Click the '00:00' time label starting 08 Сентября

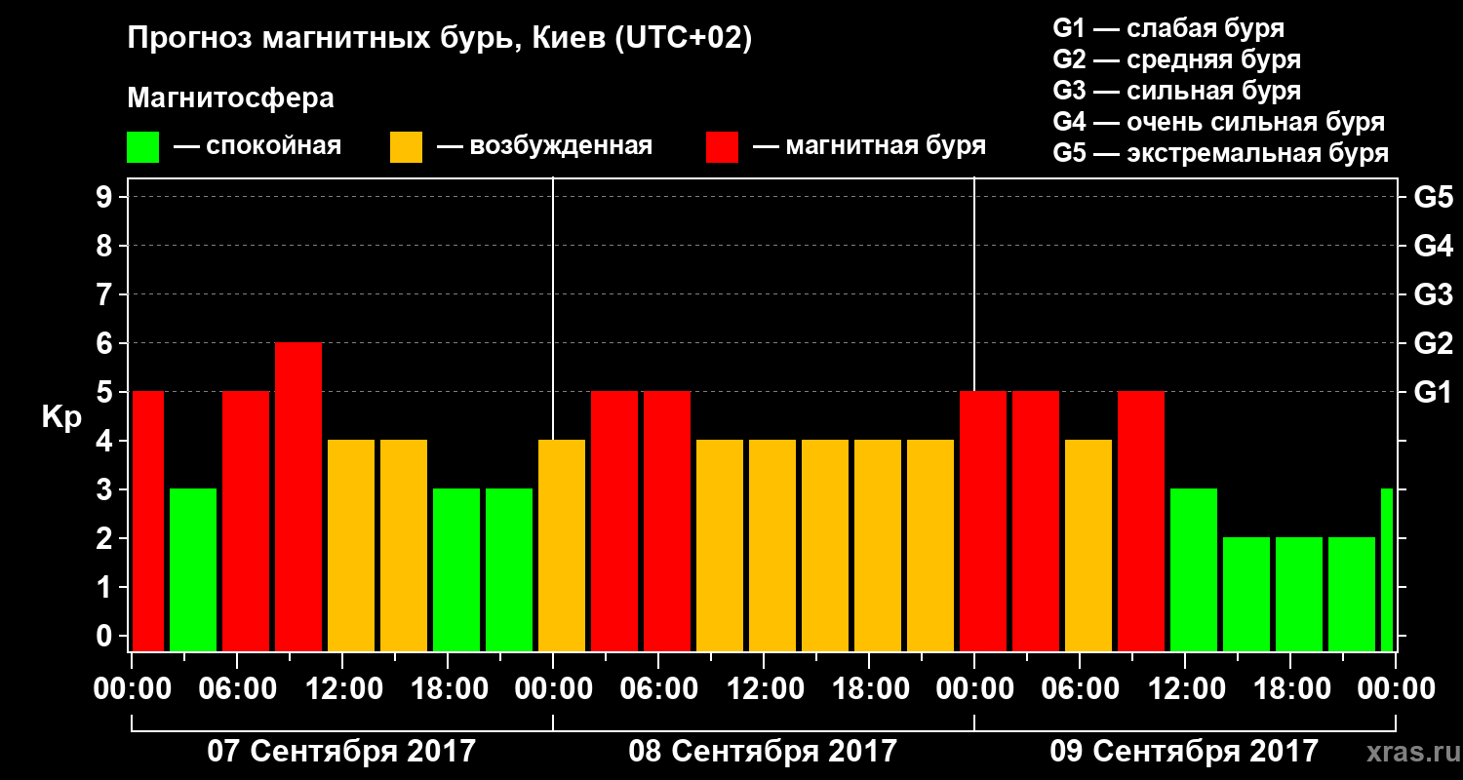click(x=552, y=689)
